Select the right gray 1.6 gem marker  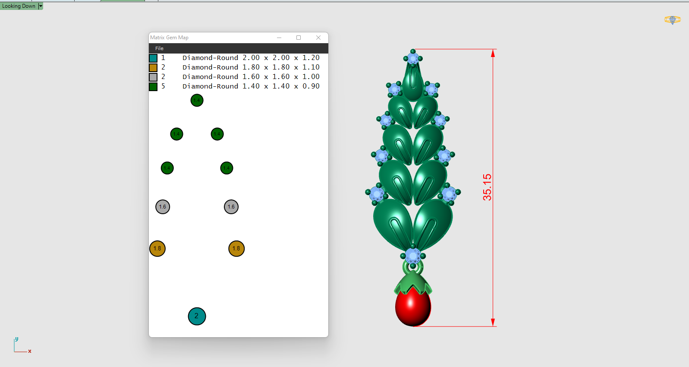click(x=231, y=207)
